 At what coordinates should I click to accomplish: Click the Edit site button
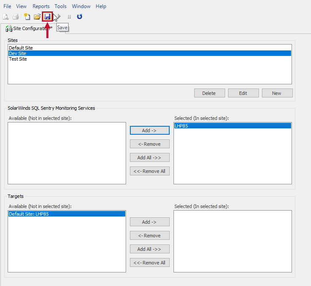pos(243,93)
